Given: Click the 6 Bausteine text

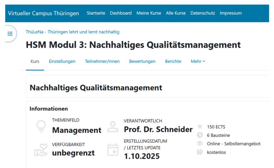Looking at the screenshot, I should point(218,135).
